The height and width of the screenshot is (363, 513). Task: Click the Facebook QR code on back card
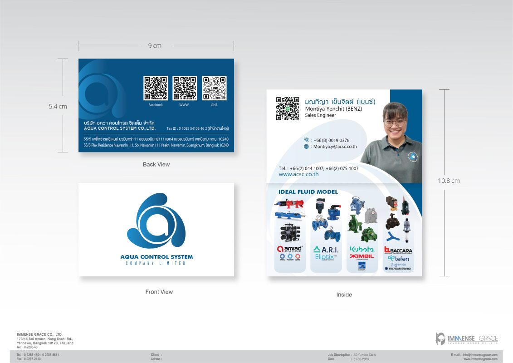(x=156, y=88)
